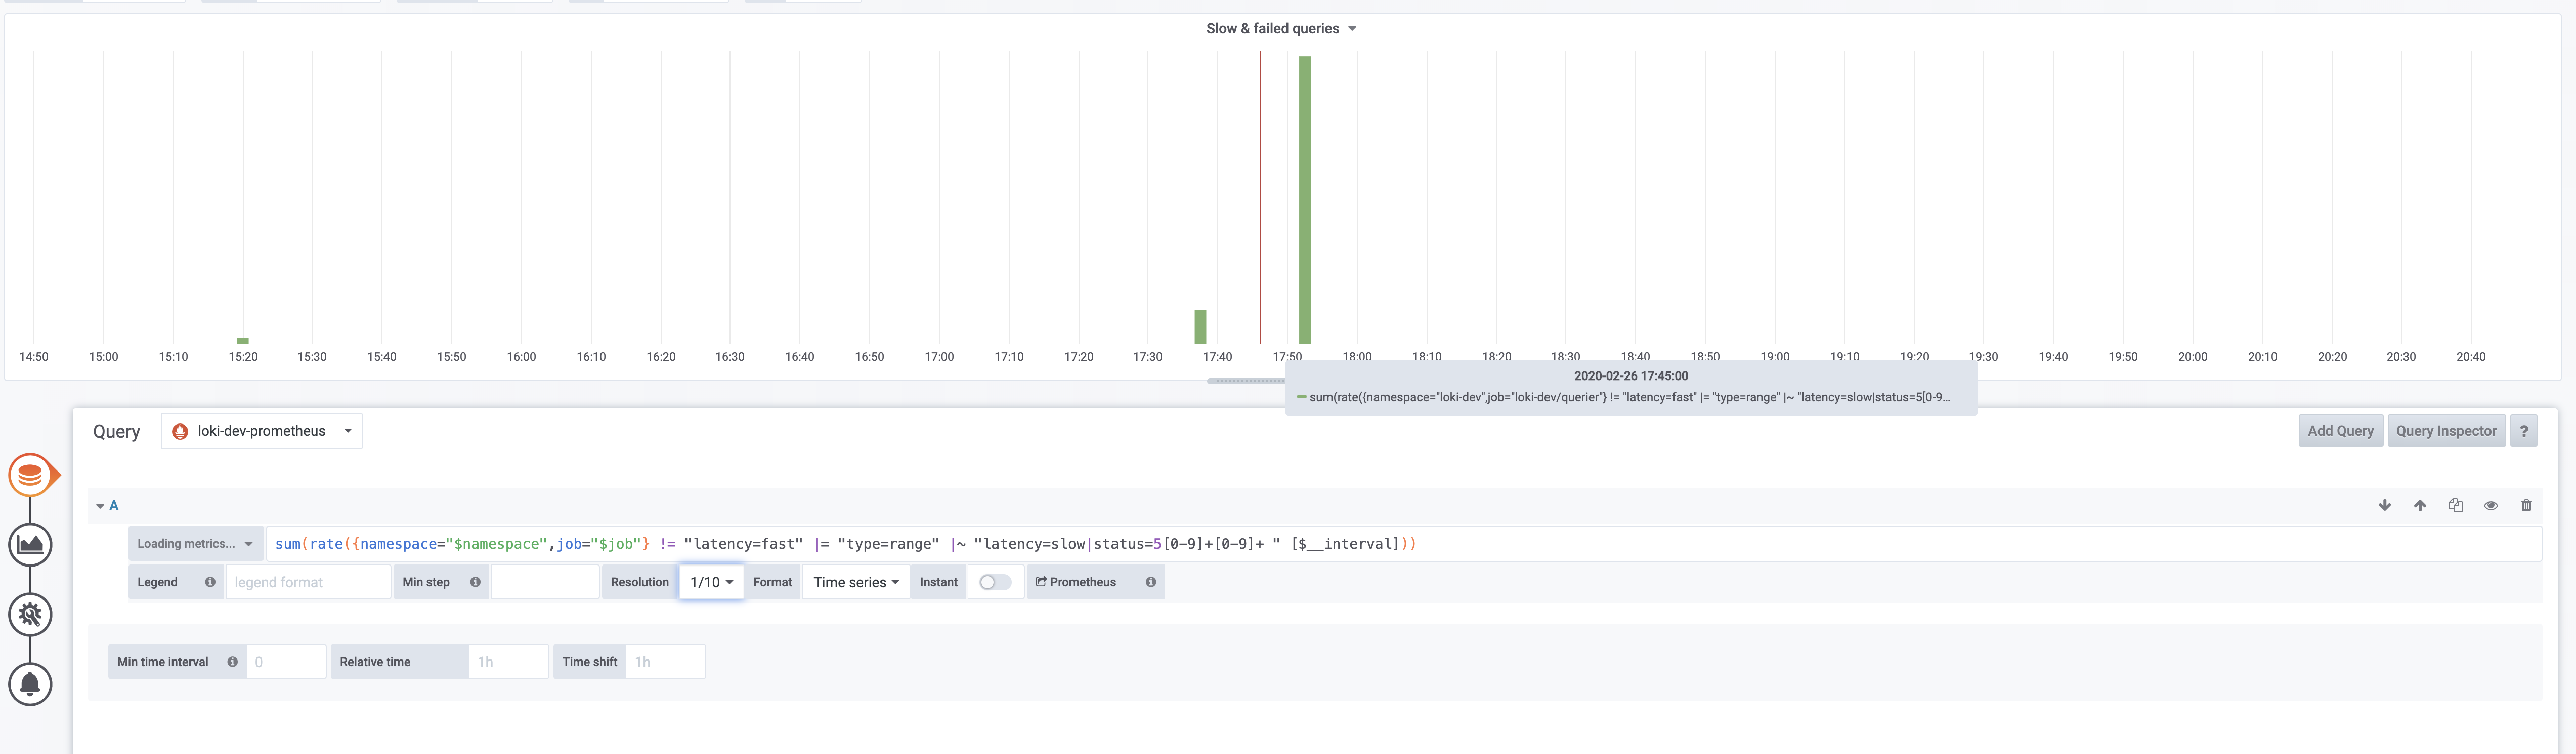Click the tooltip series legend entry

pyautogui.click(x=1624, y=398)
